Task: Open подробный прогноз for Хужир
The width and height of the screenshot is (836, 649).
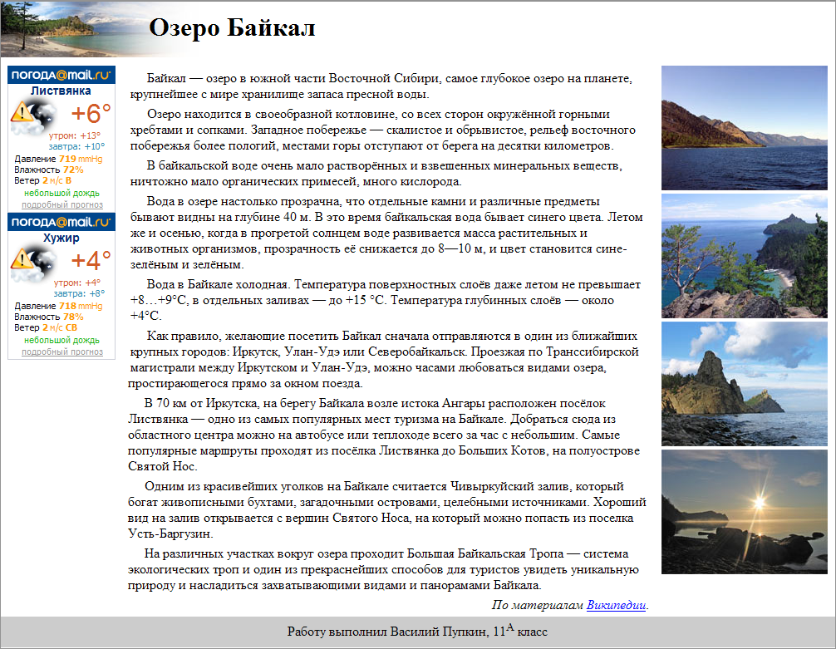Action: [x=62, y=352]
